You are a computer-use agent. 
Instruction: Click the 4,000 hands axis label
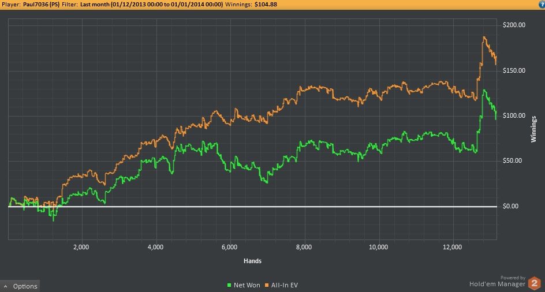click(x=155, y=247)
